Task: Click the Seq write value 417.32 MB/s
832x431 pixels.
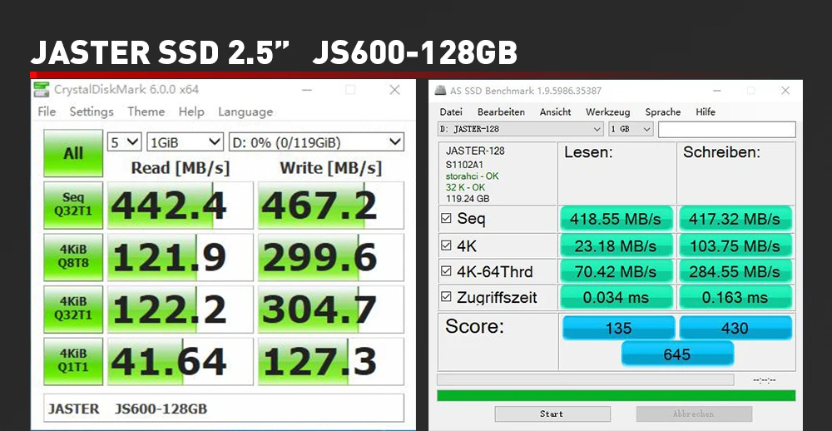Action: [735, 218]
